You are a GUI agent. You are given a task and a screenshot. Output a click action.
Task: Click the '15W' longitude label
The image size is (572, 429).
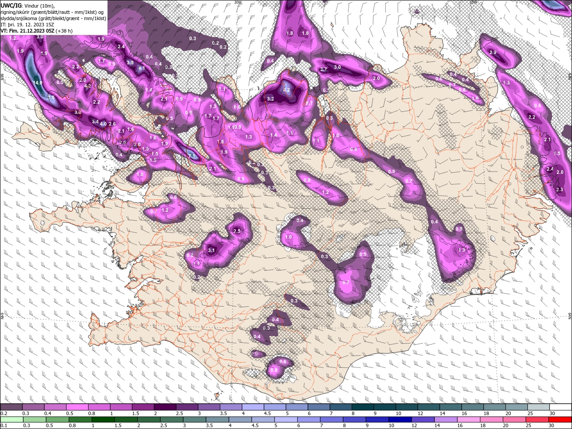click(x=473, y=2)
